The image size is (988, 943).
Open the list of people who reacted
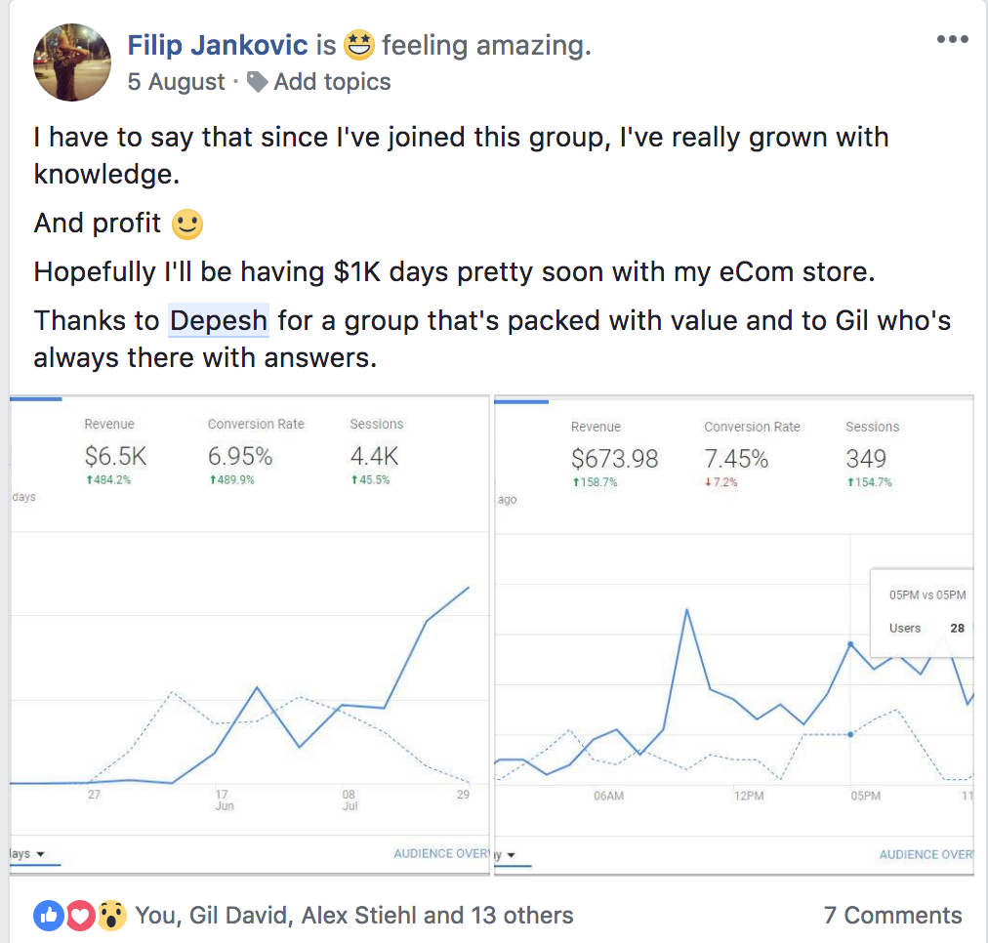[x=353, y=915]
